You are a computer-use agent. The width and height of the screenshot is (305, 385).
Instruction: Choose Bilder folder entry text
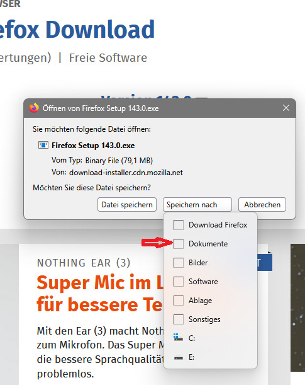(198, 263)
